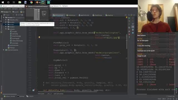The height and width of the screenshot is (100, 178).
Task: Click the editor horizontal scrollbar
Action: click(68, 91)
